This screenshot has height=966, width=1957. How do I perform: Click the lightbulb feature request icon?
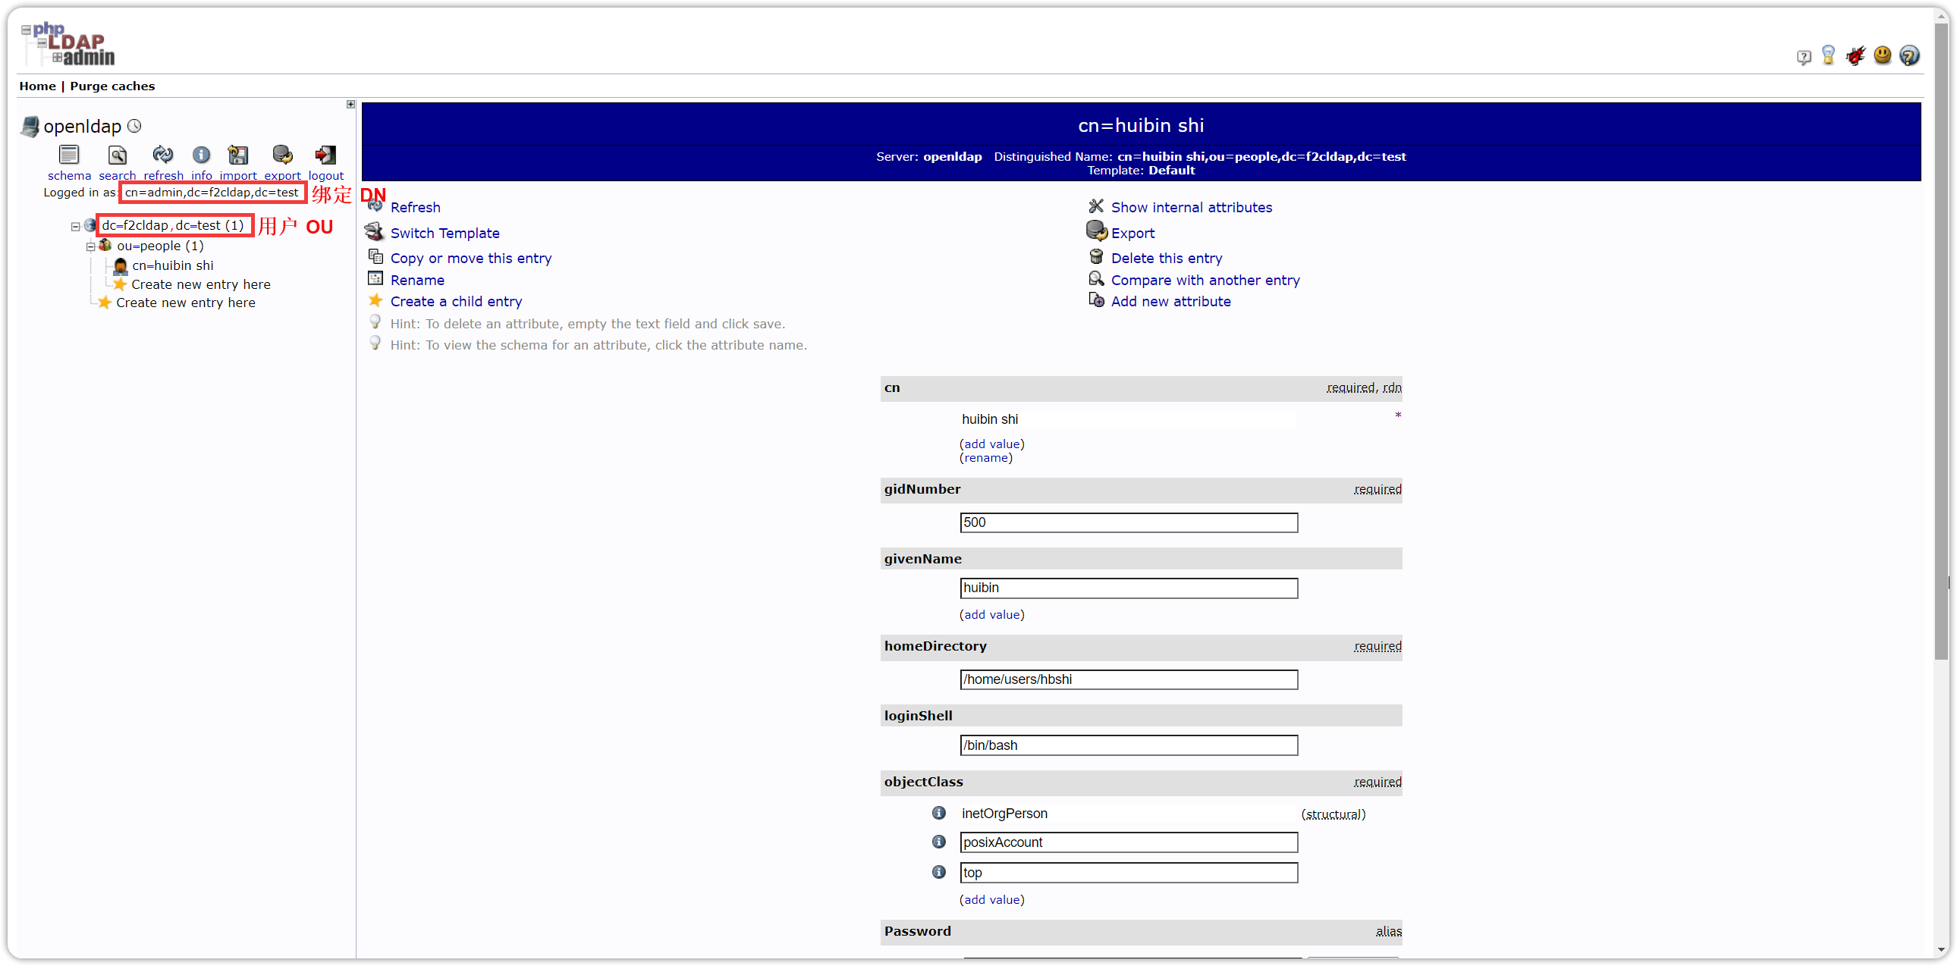pyautogui.click(x=1828, y=55)
